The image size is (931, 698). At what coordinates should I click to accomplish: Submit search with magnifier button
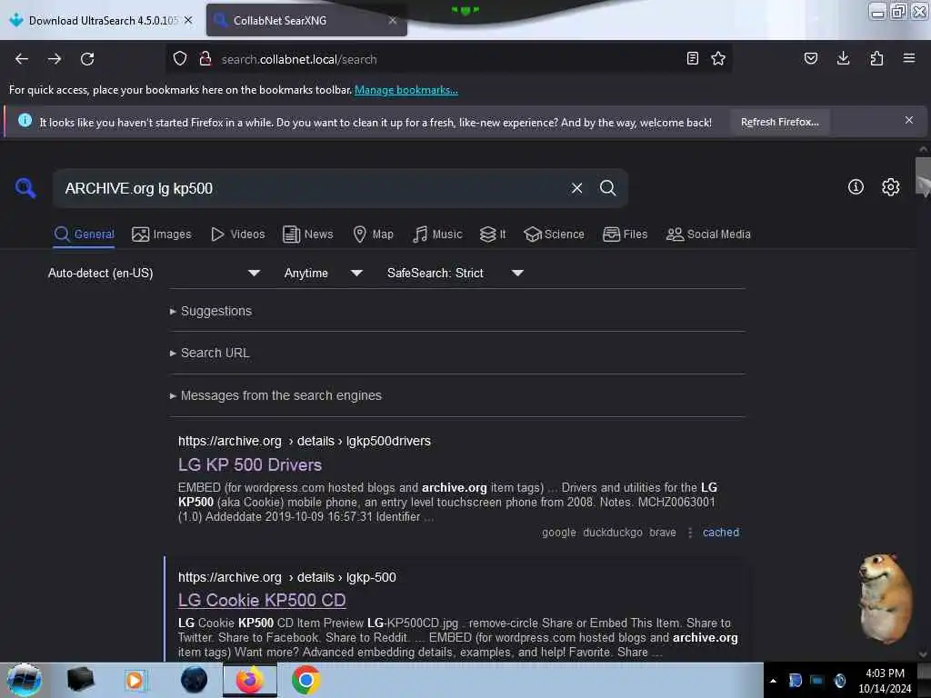(607, 188)
